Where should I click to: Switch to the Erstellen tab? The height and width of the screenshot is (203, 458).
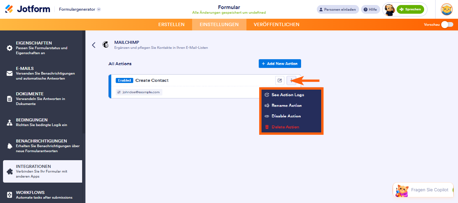[171, 24]
